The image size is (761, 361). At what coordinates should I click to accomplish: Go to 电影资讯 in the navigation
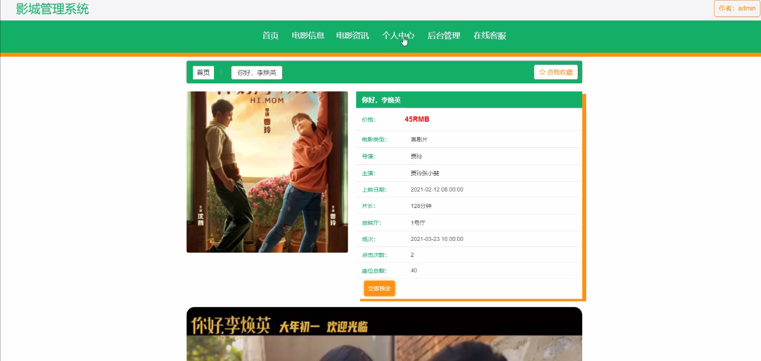click(352, 36)
